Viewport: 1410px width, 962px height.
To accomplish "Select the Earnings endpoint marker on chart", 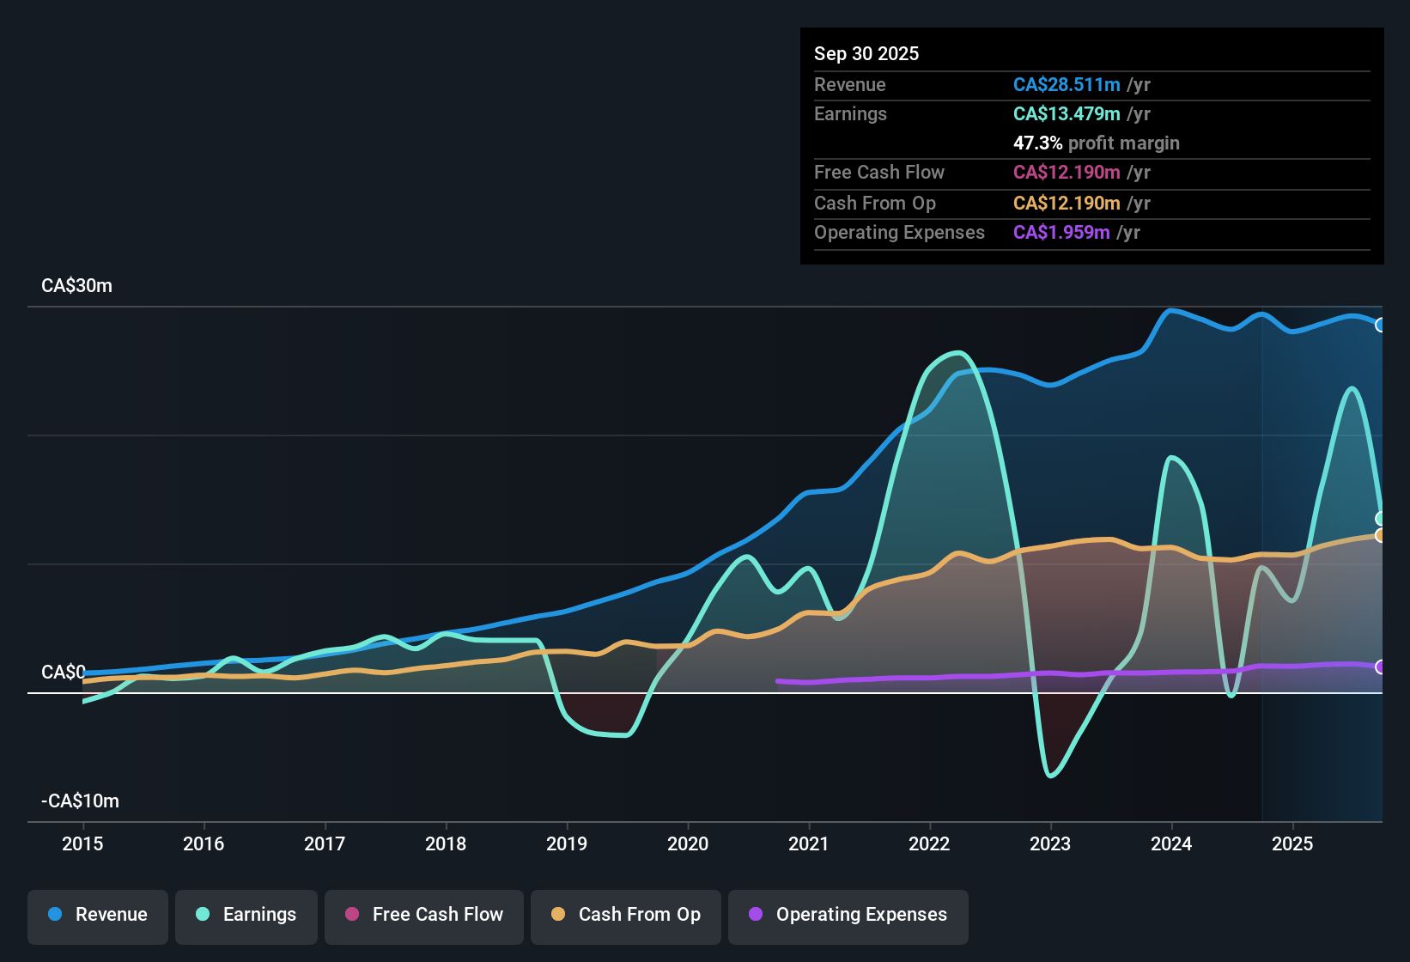I will click(x=1381, y=518).
